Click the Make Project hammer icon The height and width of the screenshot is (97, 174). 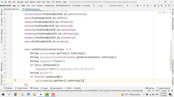click(x=94, y=5)
